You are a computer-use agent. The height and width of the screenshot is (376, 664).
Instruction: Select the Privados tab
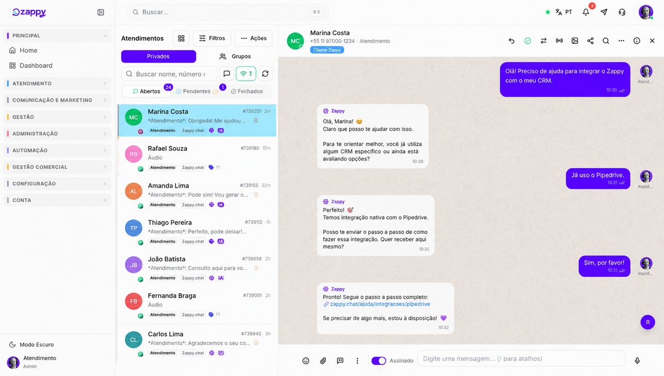158,56
